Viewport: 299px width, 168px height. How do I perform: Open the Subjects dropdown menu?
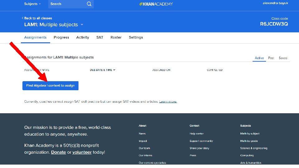pos(32,4)
